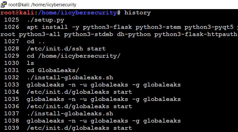Click cd GlobaLeaks/ on line 1031
The width and height of the screenshot is (238, 132).
53,71
